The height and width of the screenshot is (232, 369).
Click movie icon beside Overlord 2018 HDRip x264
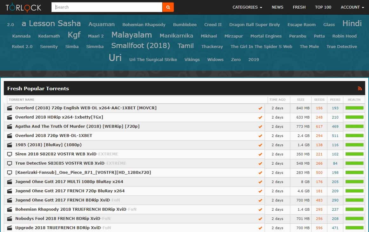(x=10, y=117)
